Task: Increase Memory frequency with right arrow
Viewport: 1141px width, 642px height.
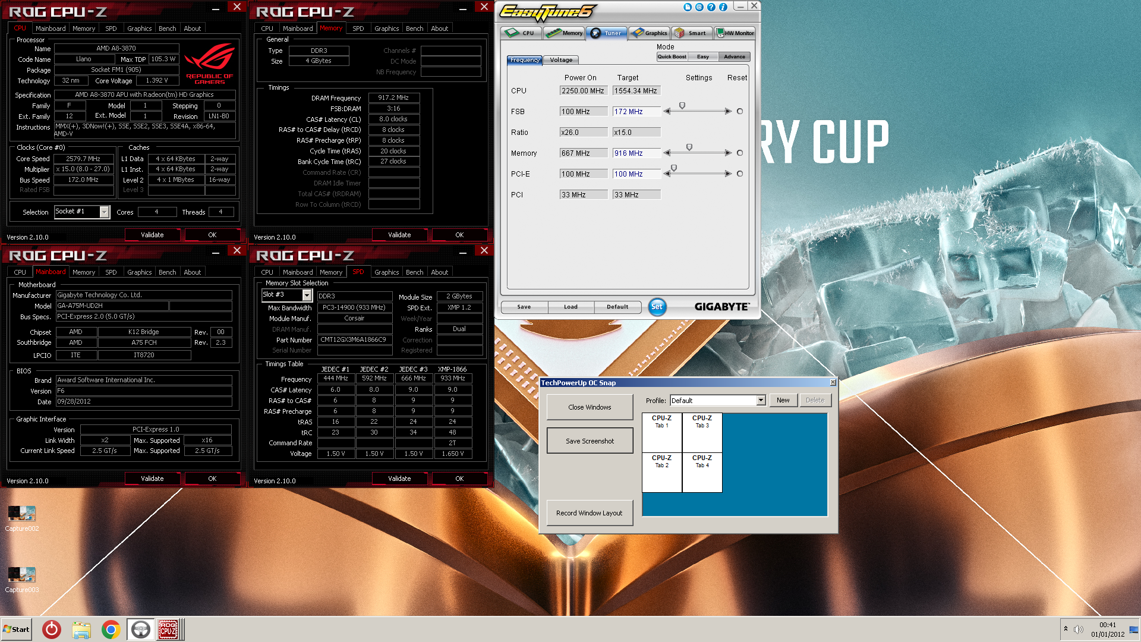Action: pos(728,153)
